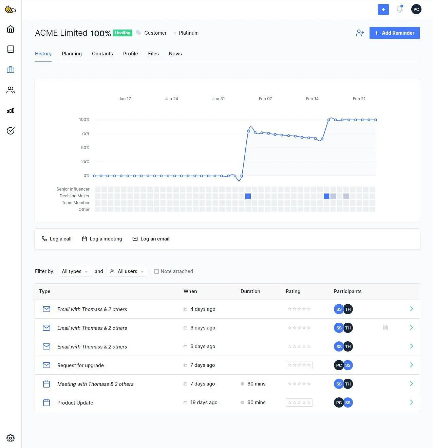Expand Product Update row arrow
This screenshot has height=448, width=433.
411,402
